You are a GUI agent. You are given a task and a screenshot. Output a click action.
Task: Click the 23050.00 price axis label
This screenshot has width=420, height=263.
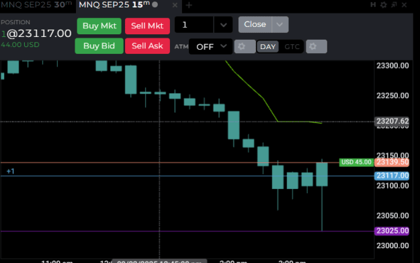point(392,216)
